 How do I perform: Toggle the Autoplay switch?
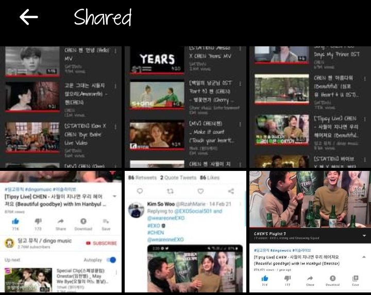pos(111,260)
